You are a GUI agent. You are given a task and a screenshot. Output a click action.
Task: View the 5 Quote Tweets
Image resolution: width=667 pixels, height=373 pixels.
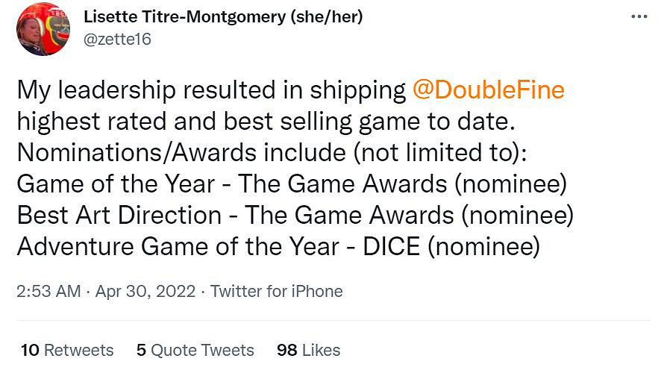(x=195, y=350)
